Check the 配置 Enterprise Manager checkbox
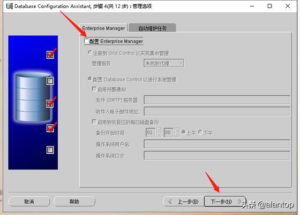 tap(86, 41)
